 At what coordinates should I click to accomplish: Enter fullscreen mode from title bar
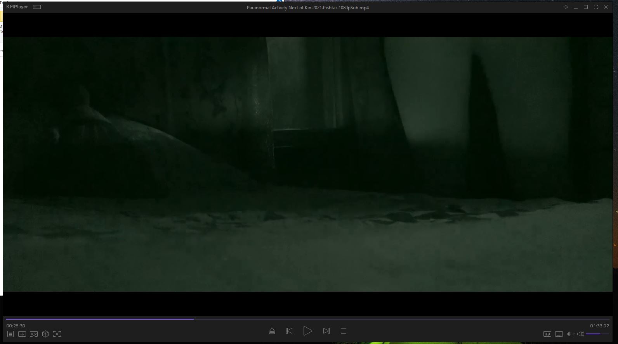(596, 7)
